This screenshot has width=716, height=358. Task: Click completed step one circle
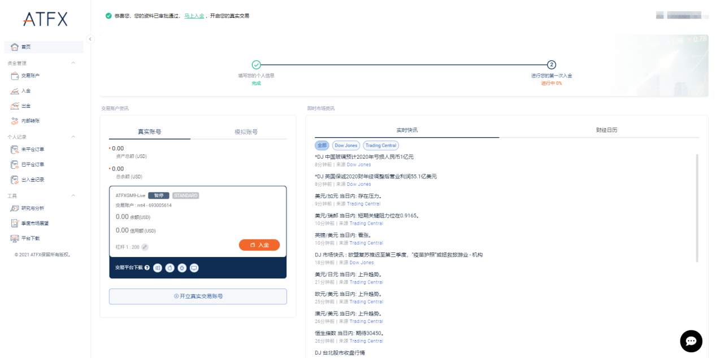(x=256, y=65)
